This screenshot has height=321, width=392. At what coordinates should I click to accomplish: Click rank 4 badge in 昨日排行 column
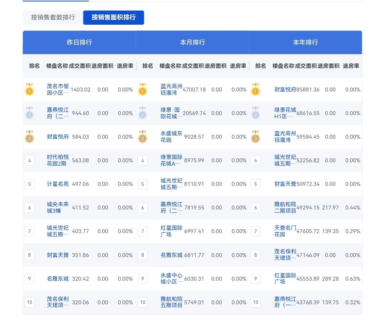click(29, 160)
